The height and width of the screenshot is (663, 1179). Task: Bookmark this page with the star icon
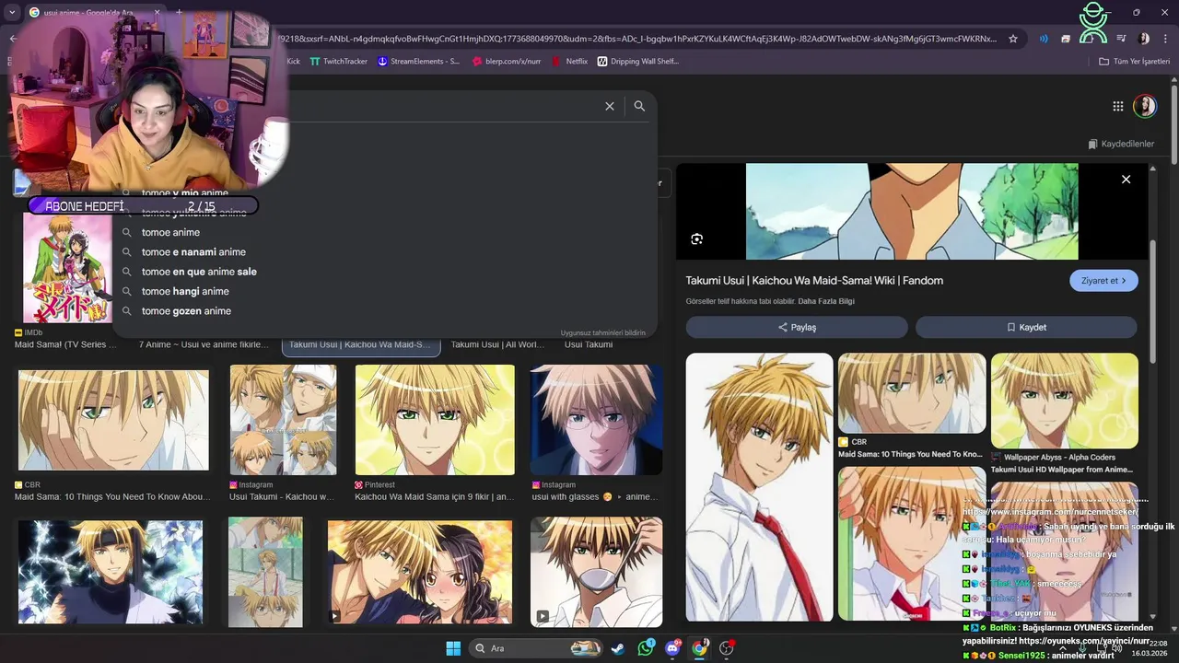(1013, 39)
